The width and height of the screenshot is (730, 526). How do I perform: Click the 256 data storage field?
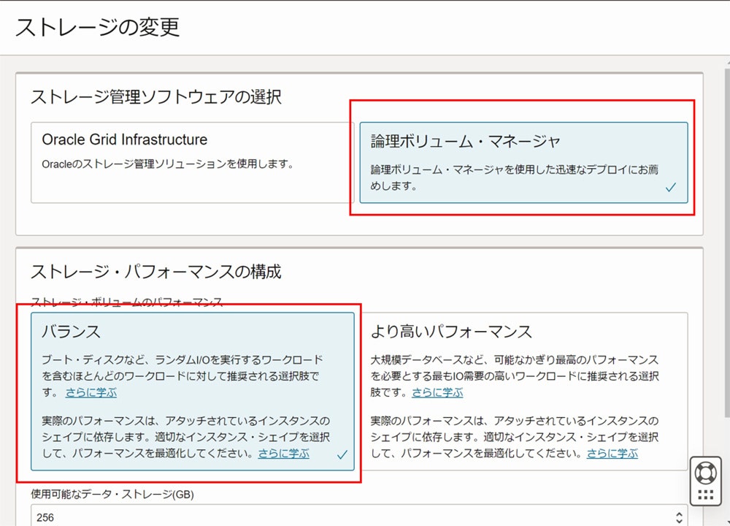[359, 516]
